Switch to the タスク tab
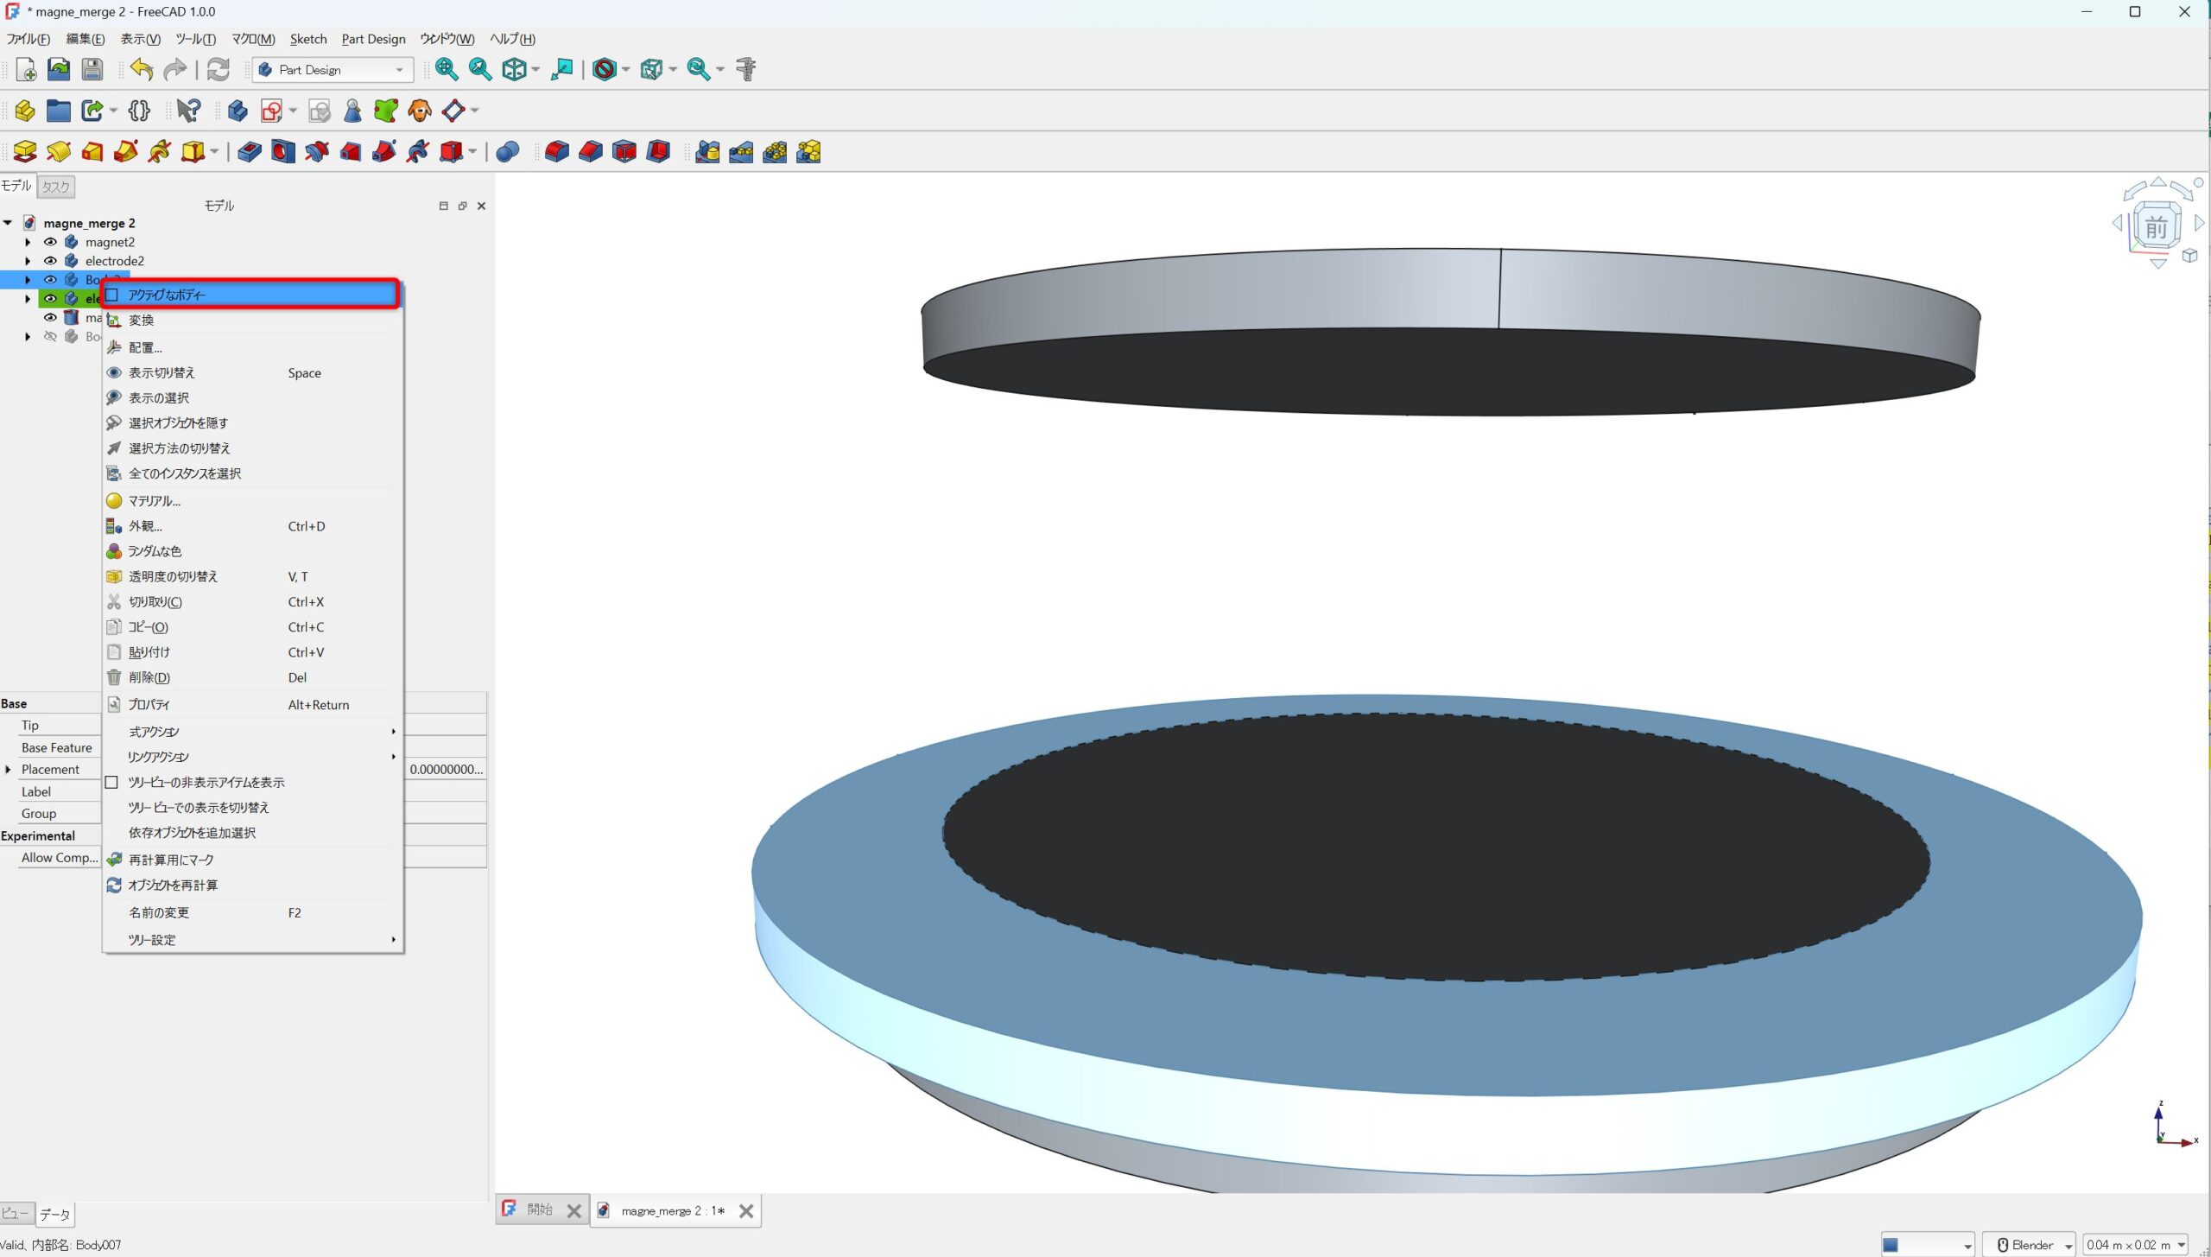The image size is (2211, 1257). 55,187
